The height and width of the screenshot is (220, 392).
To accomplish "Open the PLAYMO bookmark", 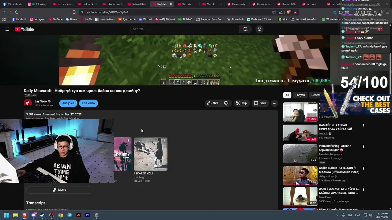I will pyautogui.click(x=185, y=19).
